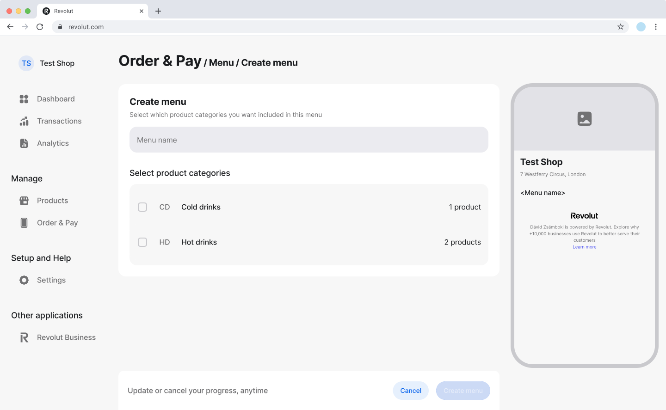Click Order & Pay breadcrumb heading
666x410 pixels.
point(160,61)
